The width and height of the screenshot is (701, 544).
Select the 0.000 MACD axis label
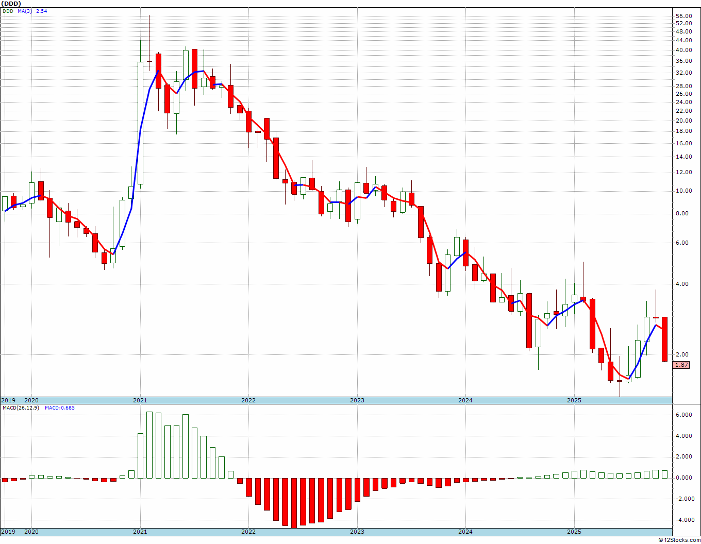tap(683, 478)
